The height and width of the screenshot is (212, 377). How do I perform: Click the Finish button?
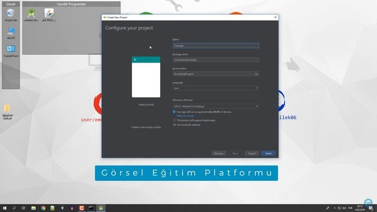click(x=269, y=153)
